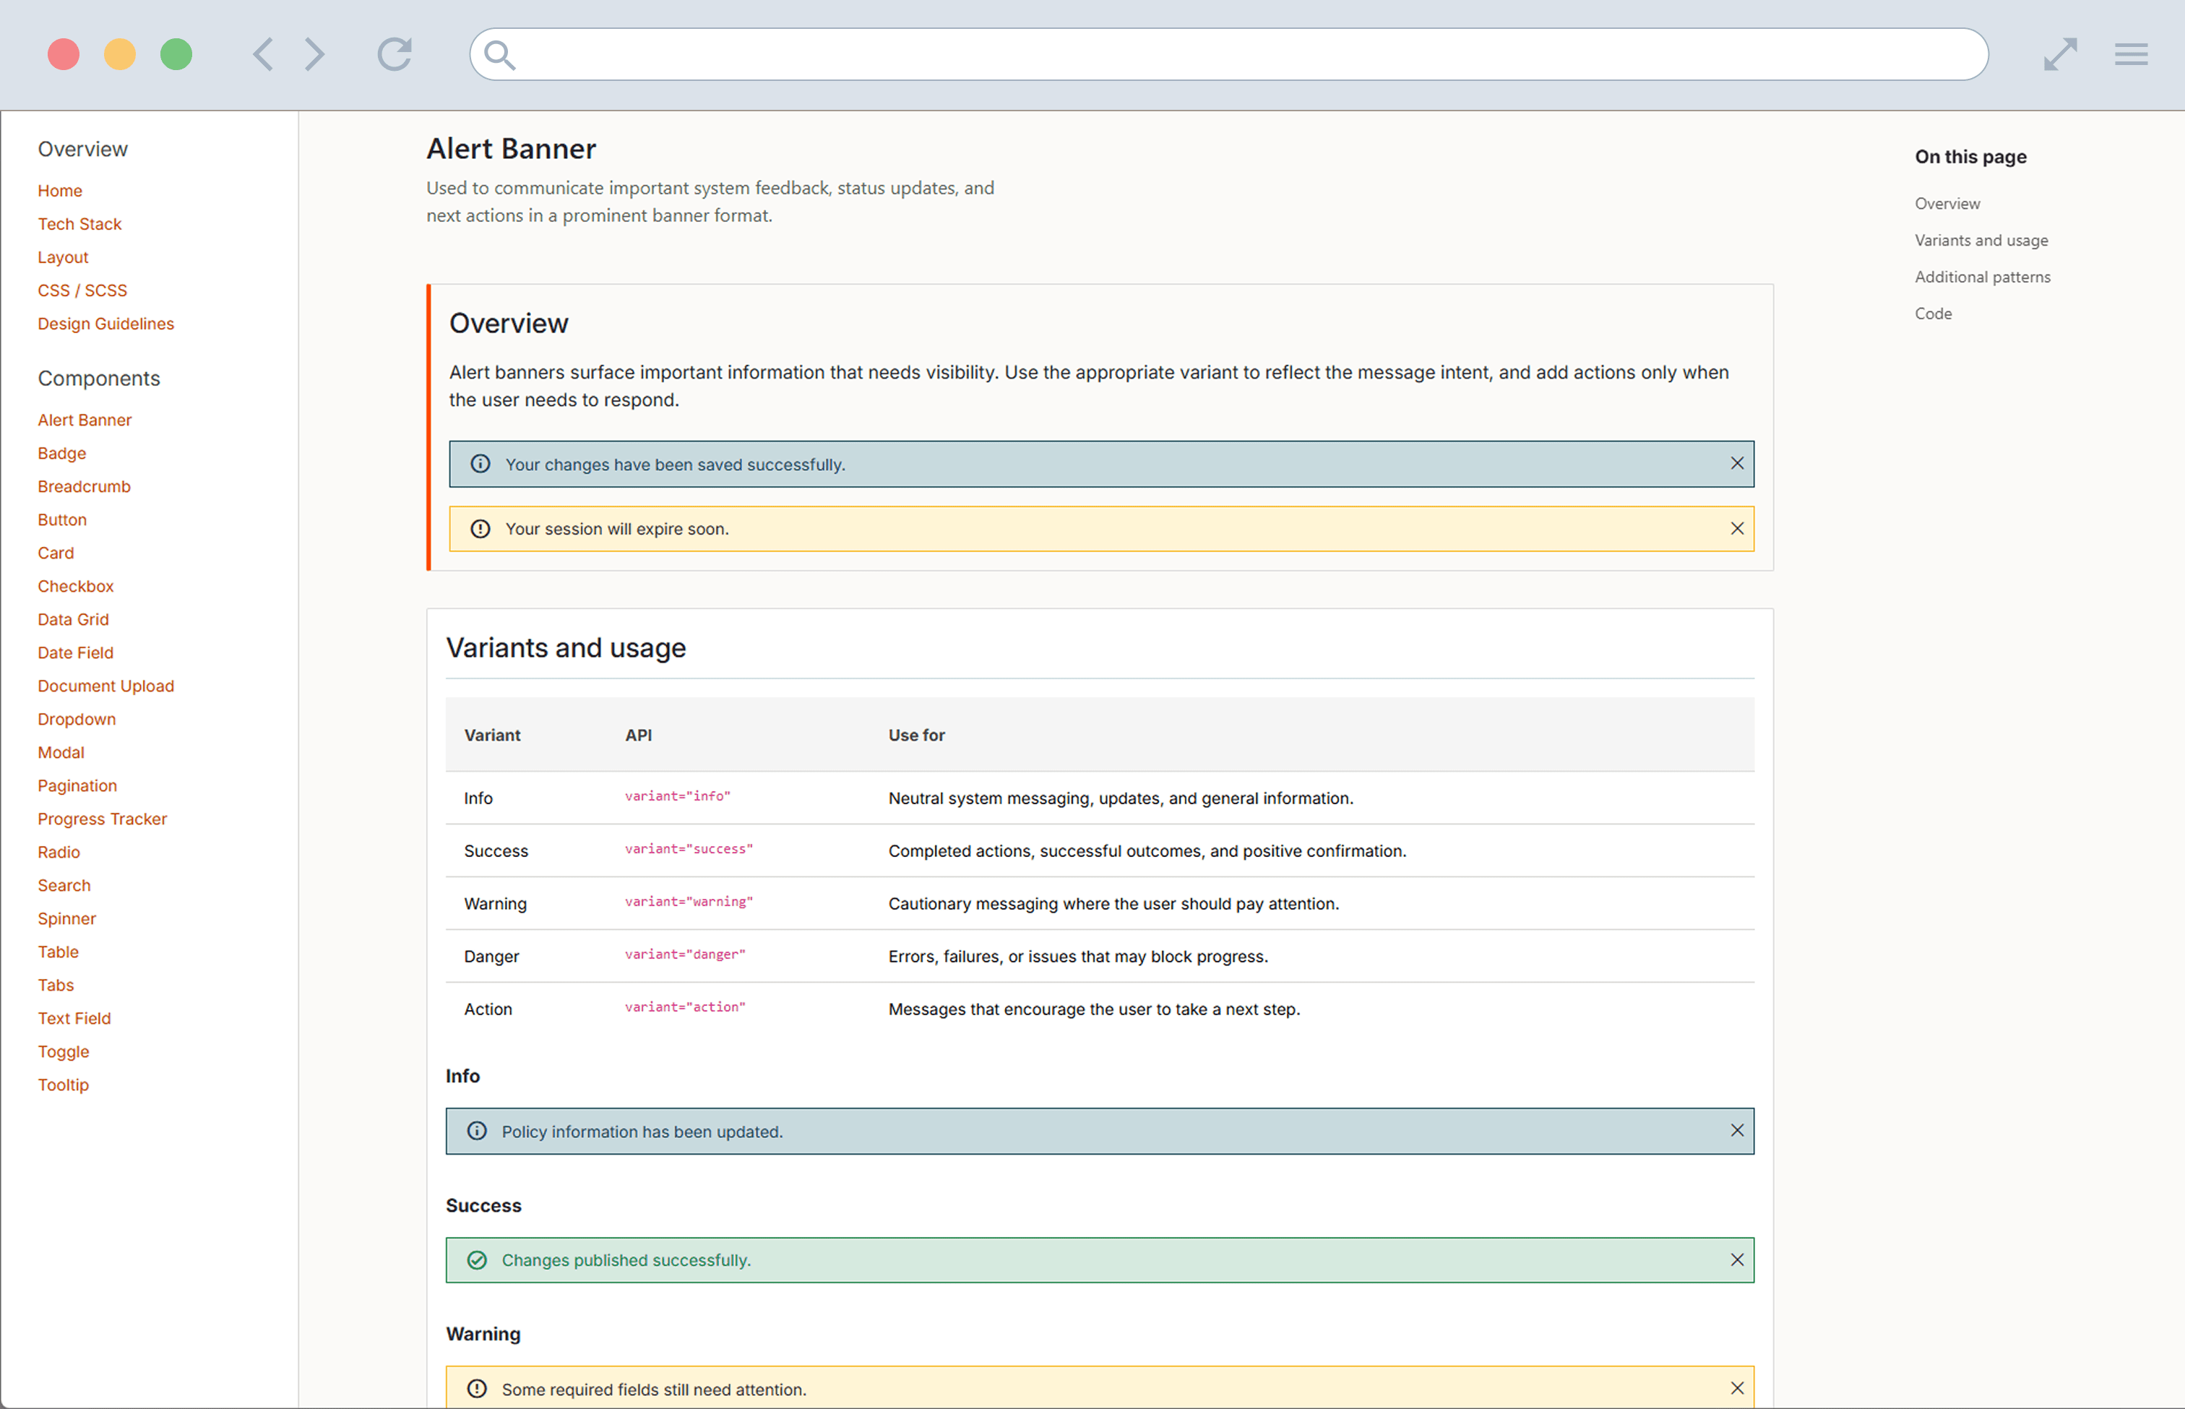Navigate to Tabs component

(x=56, y=986)
